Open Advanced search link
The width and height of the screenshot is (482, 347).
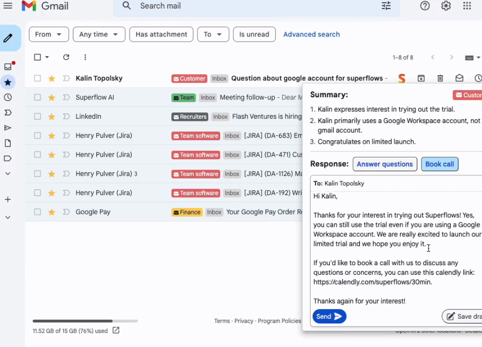coord(311,34)
